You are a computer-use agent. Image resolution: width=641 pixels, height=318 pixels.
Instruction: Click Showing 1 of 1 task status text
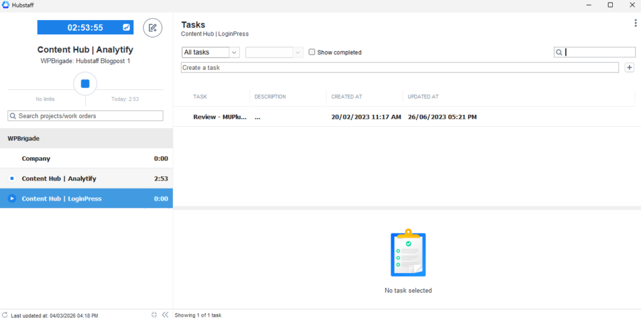(x=198, y=315)
